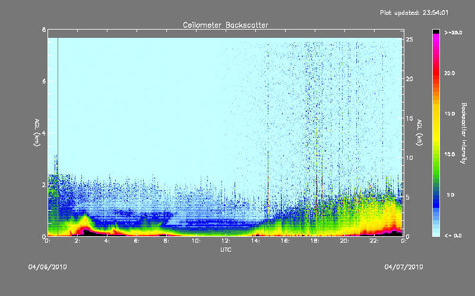Click the grey vertical line in the plot
Viewport: 475px width, 296px height.
coord(58,137)
